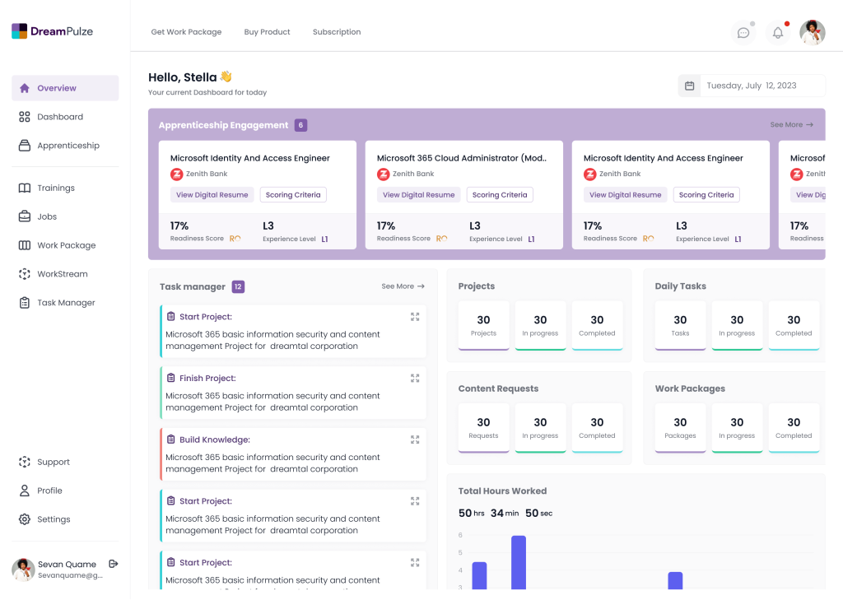Click the calendar icon next to date
843x600 pixels.
pos(689,86)
